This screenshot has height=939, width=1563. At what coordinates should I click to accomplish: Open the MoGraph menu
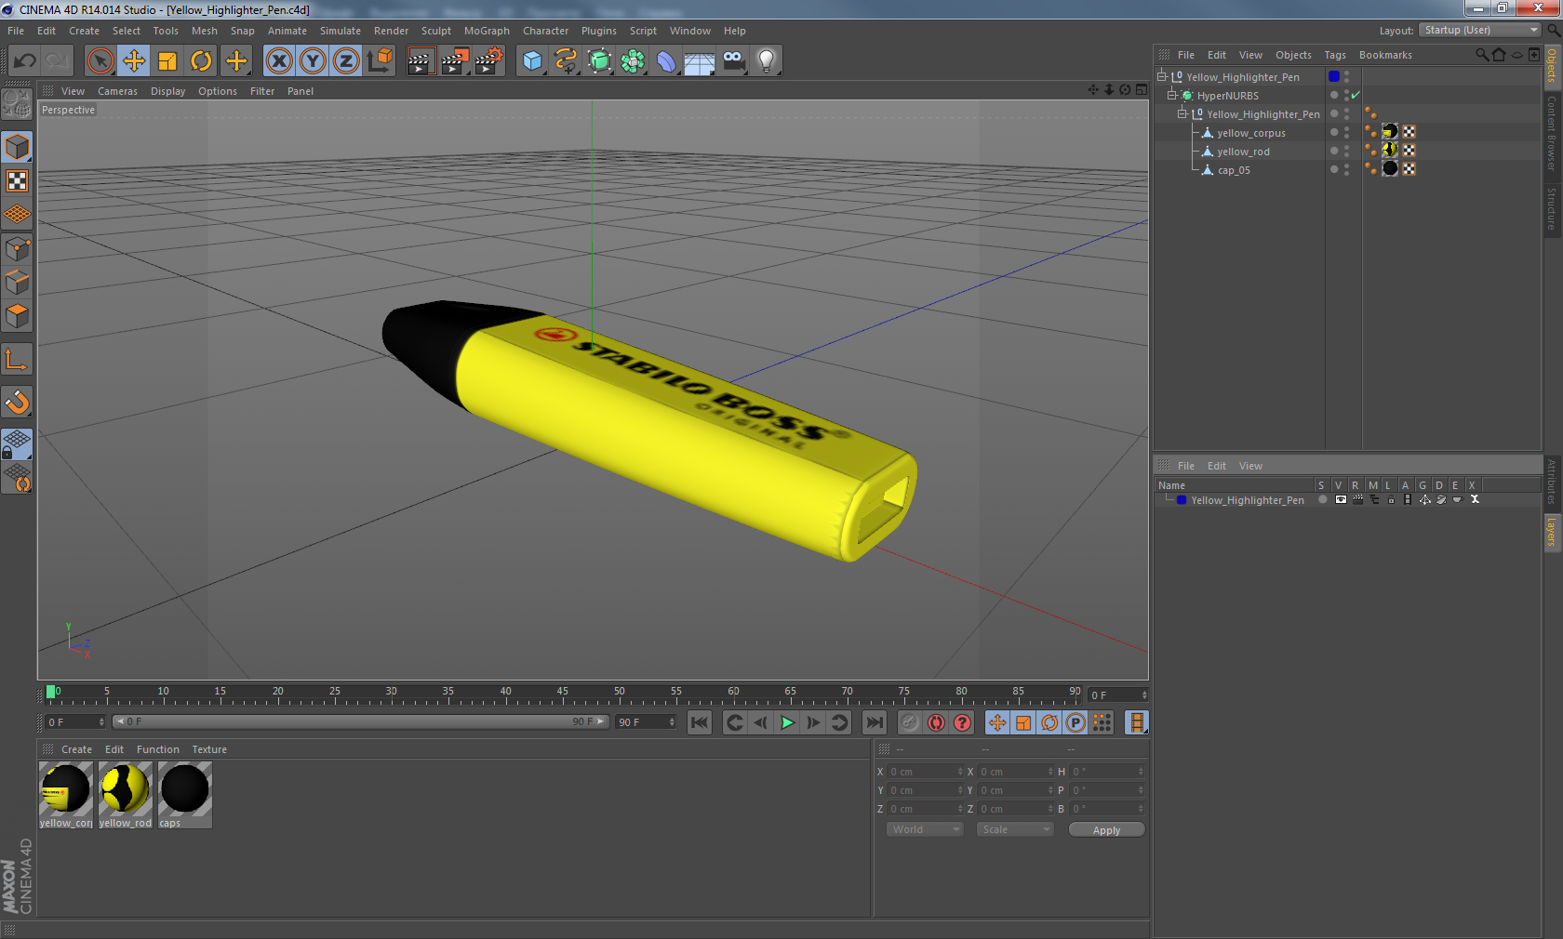pyautogui.click(x=487, y=31)
